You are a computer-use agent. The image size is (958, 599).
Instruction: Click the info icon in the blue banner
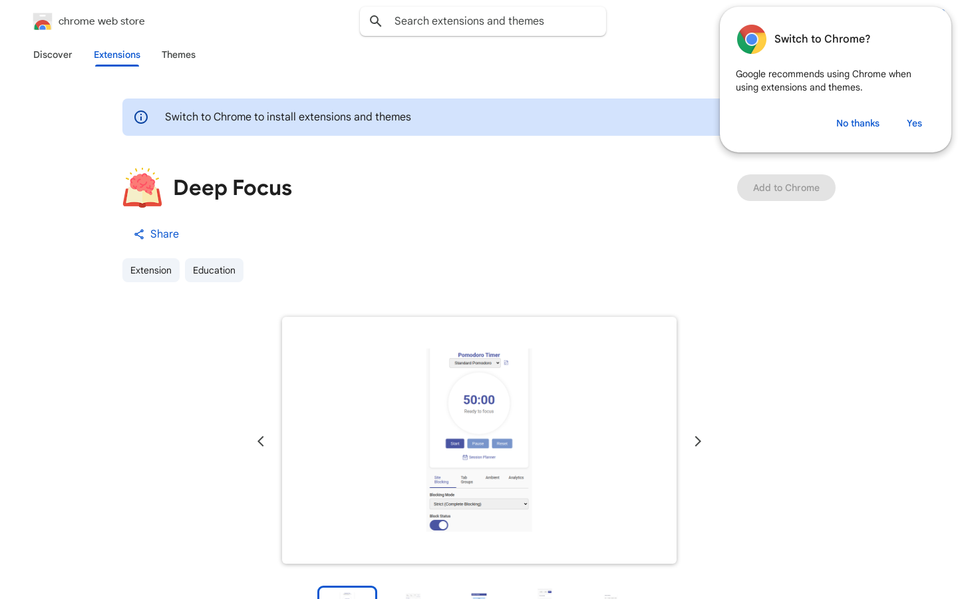coord(141,117)
